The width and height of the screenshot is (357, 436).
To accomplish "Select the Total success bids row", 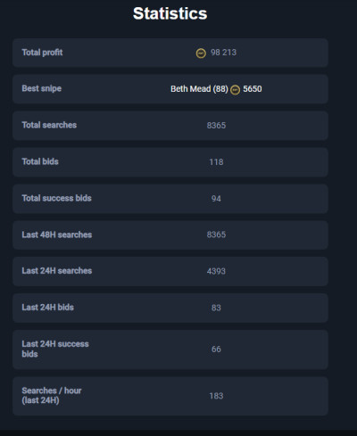I will 170,199.
